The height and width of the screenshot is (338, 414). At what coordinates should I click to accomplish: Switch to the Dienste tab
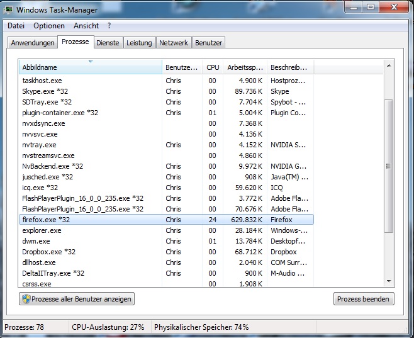[x=108, y=43]
